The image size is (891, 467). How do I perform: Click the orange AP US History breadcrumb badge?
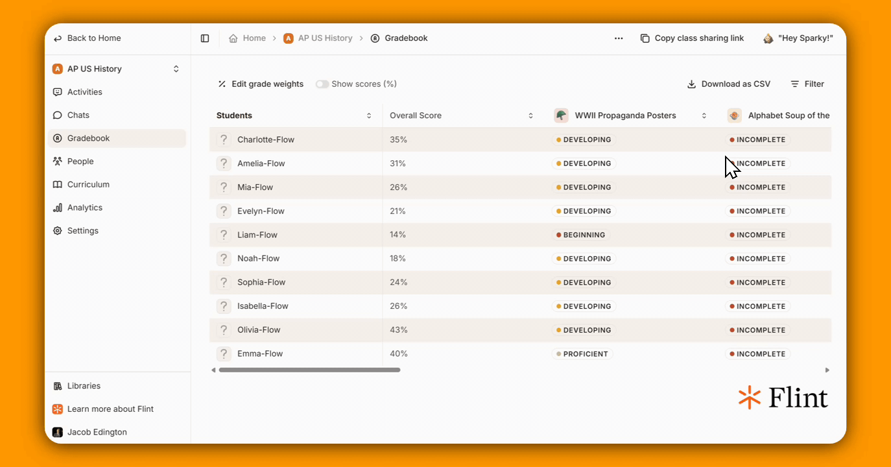coord(289,38)
